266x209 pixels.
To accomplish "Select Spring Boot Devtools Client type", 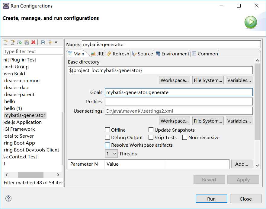I will (x=31, y=150).
